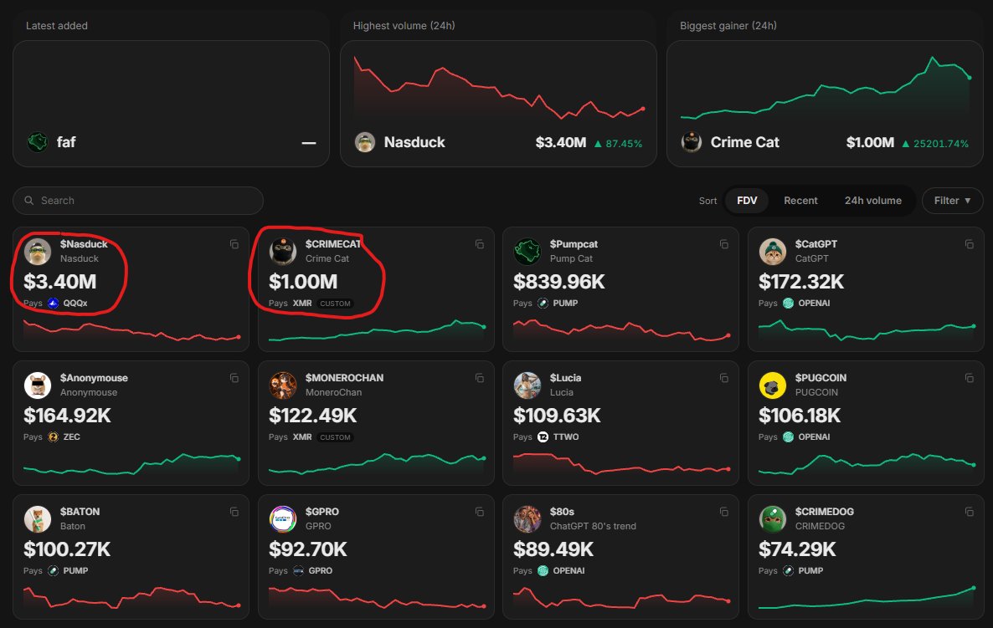The height and width of the screenshot is (628, 993).
Task: Copy the $Nasduck token address
Action: pos(234,244)
